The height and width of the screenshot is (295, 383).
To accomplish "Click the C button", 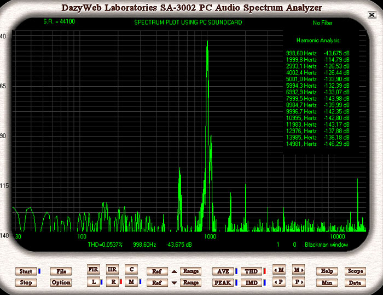I will coord(131,269).
